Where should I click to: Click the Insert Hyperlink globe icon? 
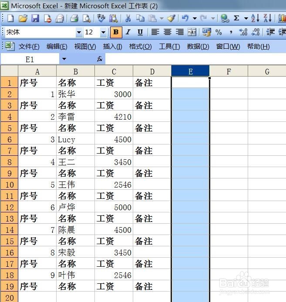[x=225, y=18]
